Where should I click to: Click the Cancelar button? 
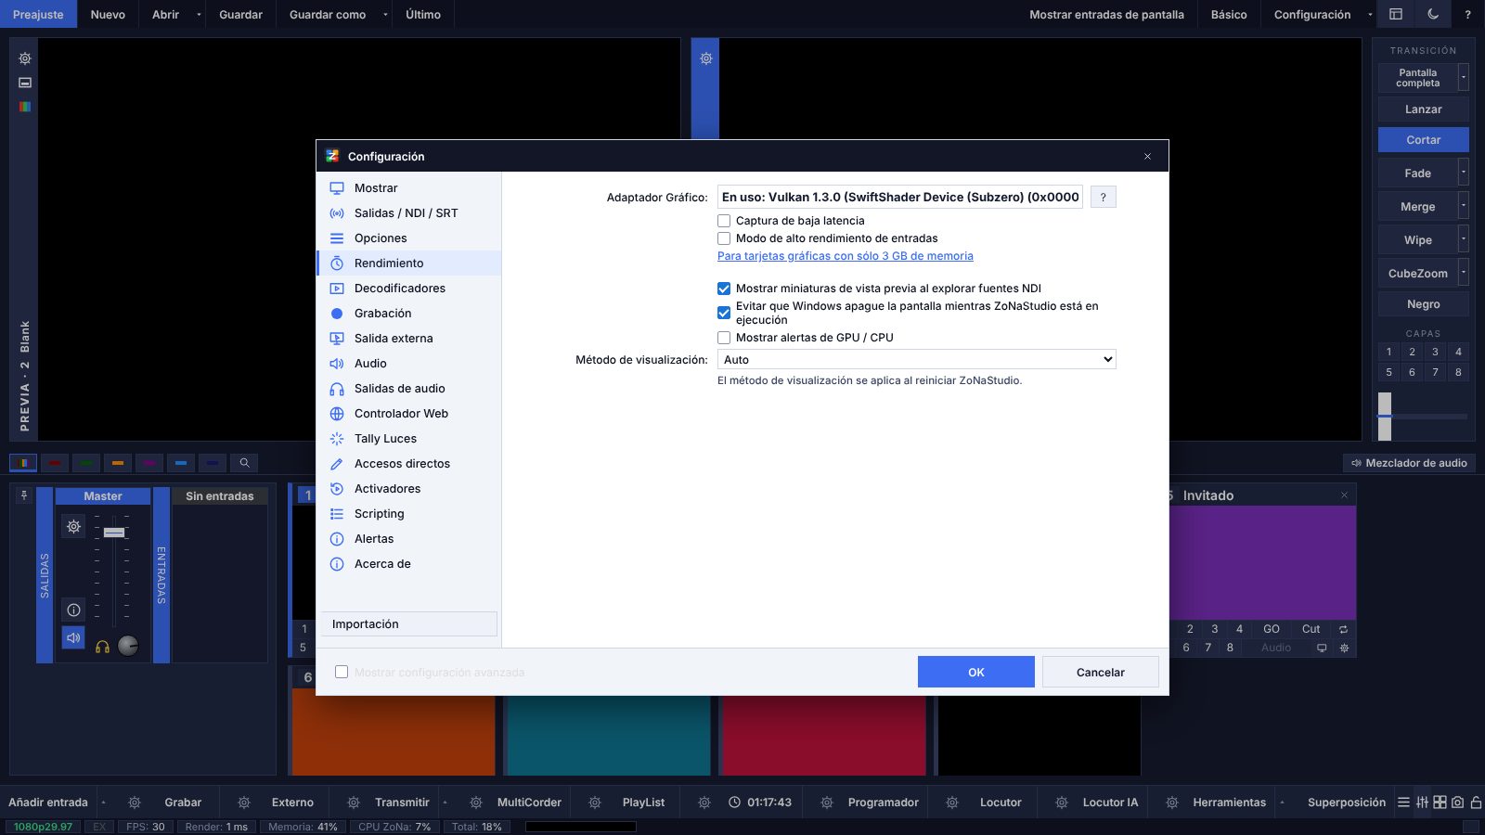pos(1100,672)
